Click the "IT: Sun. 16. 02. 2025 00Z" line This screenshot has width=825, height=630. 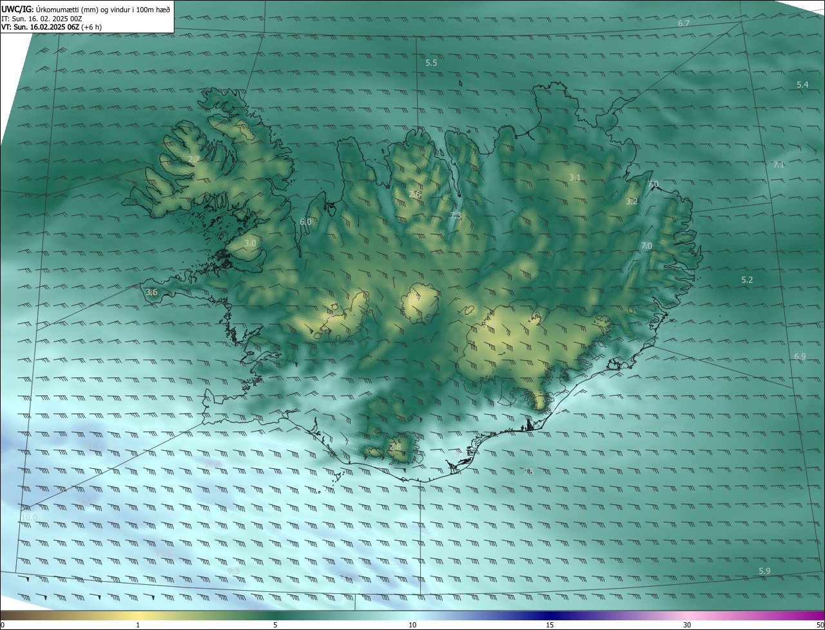[x=42, y=19]
